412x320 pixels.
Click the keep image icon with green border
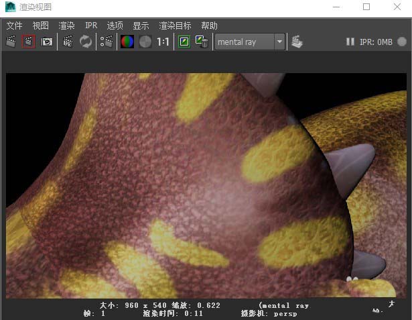184,42
